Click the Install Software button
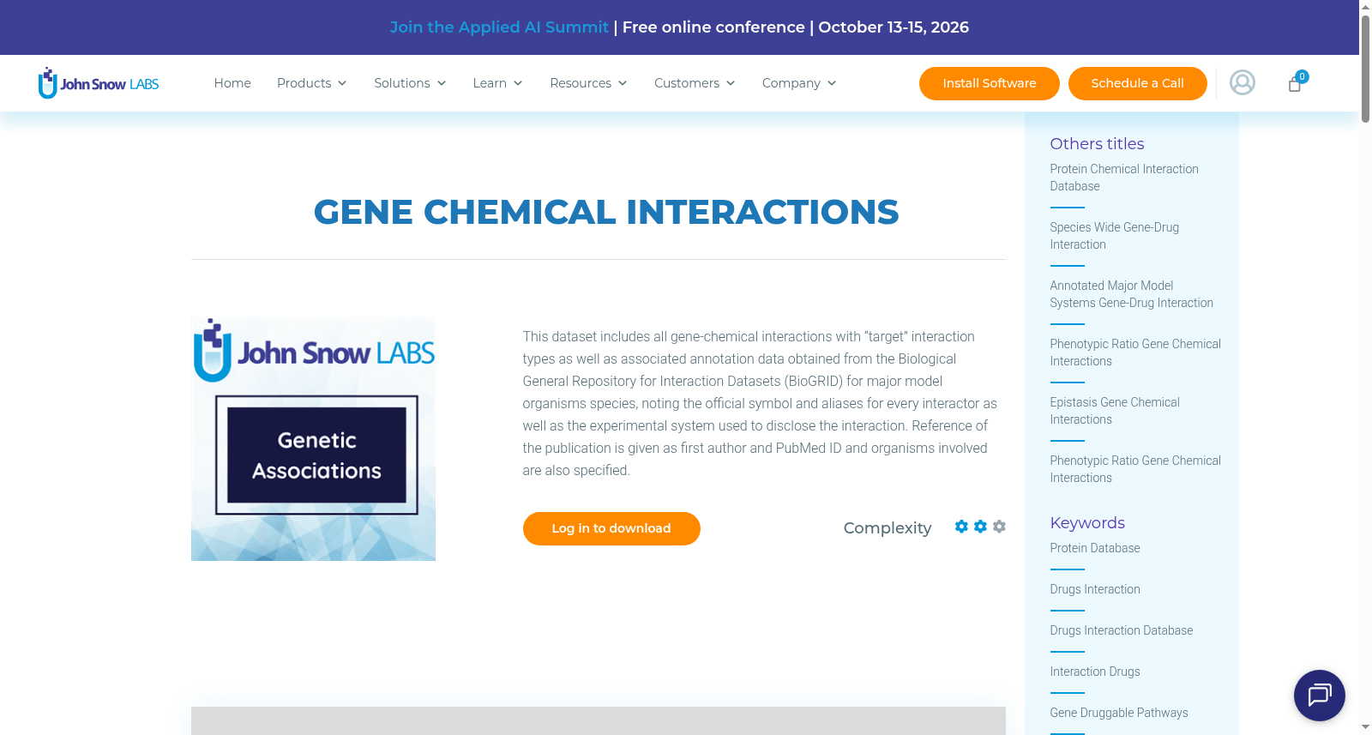 990,83
